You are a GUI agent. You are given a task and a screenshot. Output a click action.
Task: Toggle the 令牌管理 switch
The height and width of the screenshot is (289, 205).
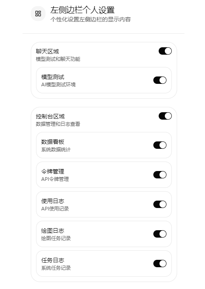coord(160,175)
